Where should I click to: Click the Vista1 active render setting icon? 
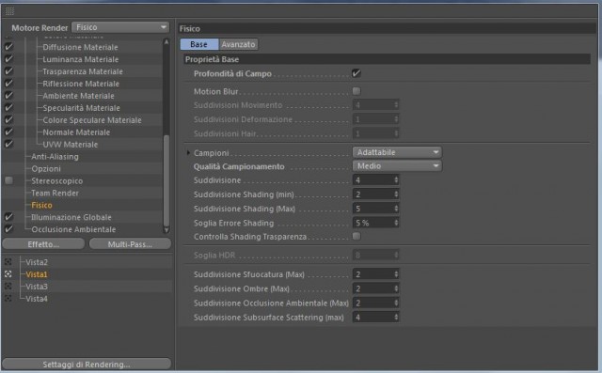tap(8, 274)
